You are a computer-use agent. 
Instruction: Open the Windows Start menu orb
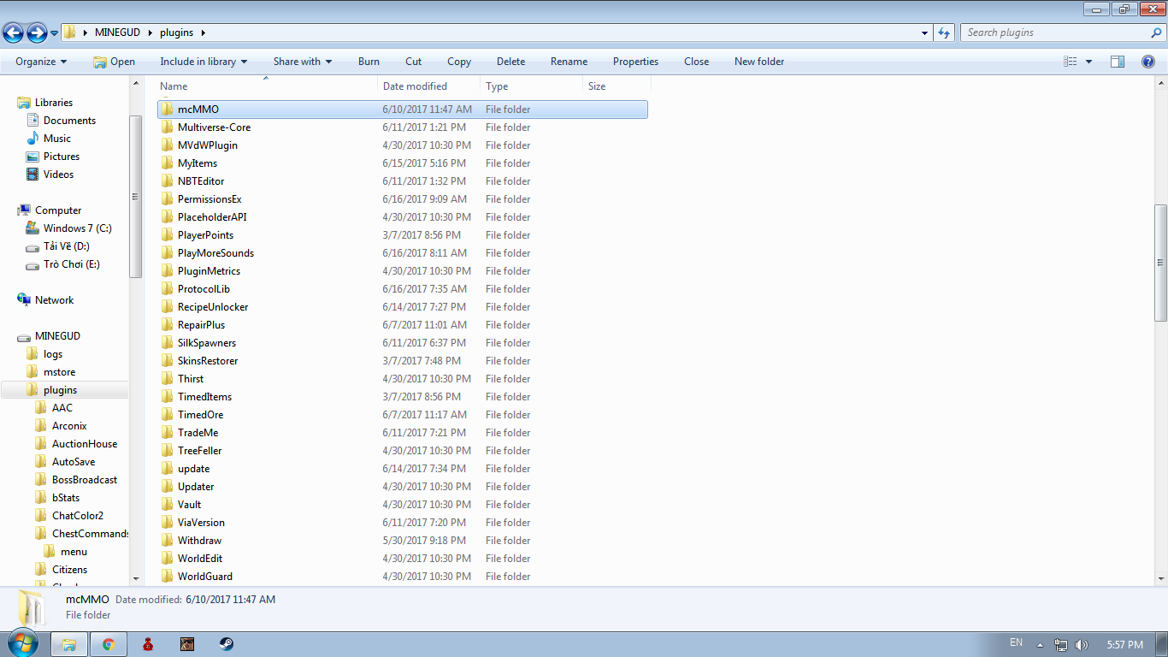(x=23, y=643)
